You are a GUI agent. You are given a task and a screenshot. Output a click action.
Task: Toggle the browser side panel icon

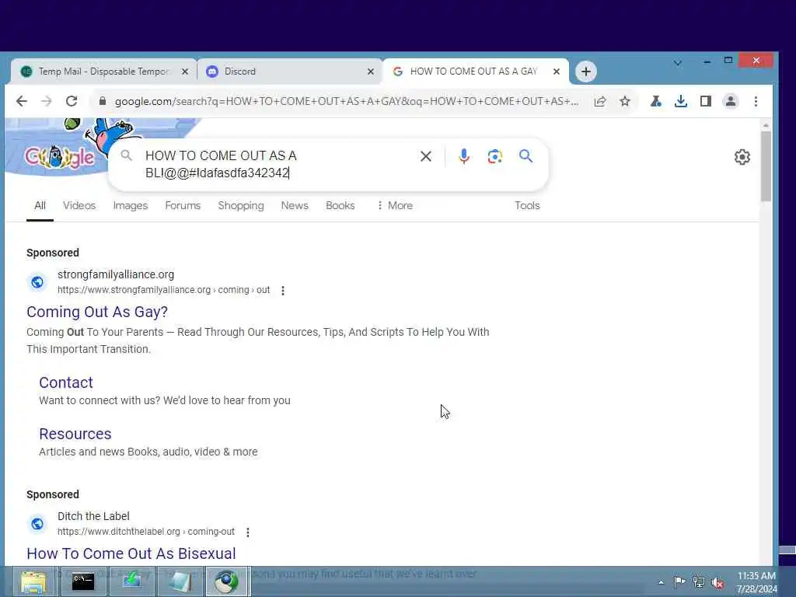(706, 101)
